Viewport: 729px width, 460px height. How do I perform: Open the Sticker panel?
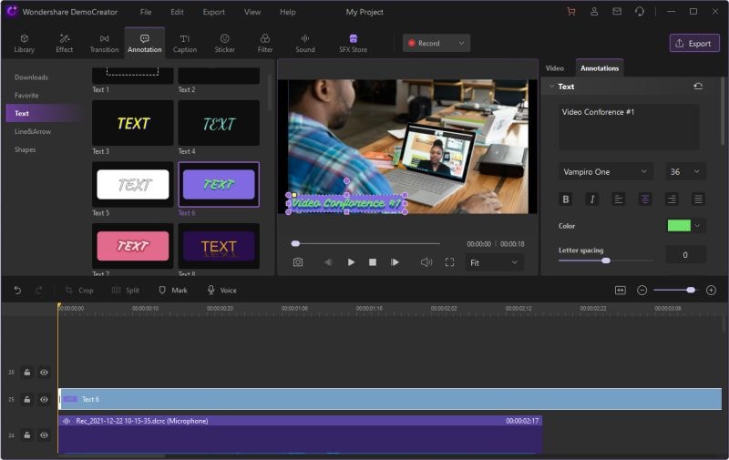(224, 43)
